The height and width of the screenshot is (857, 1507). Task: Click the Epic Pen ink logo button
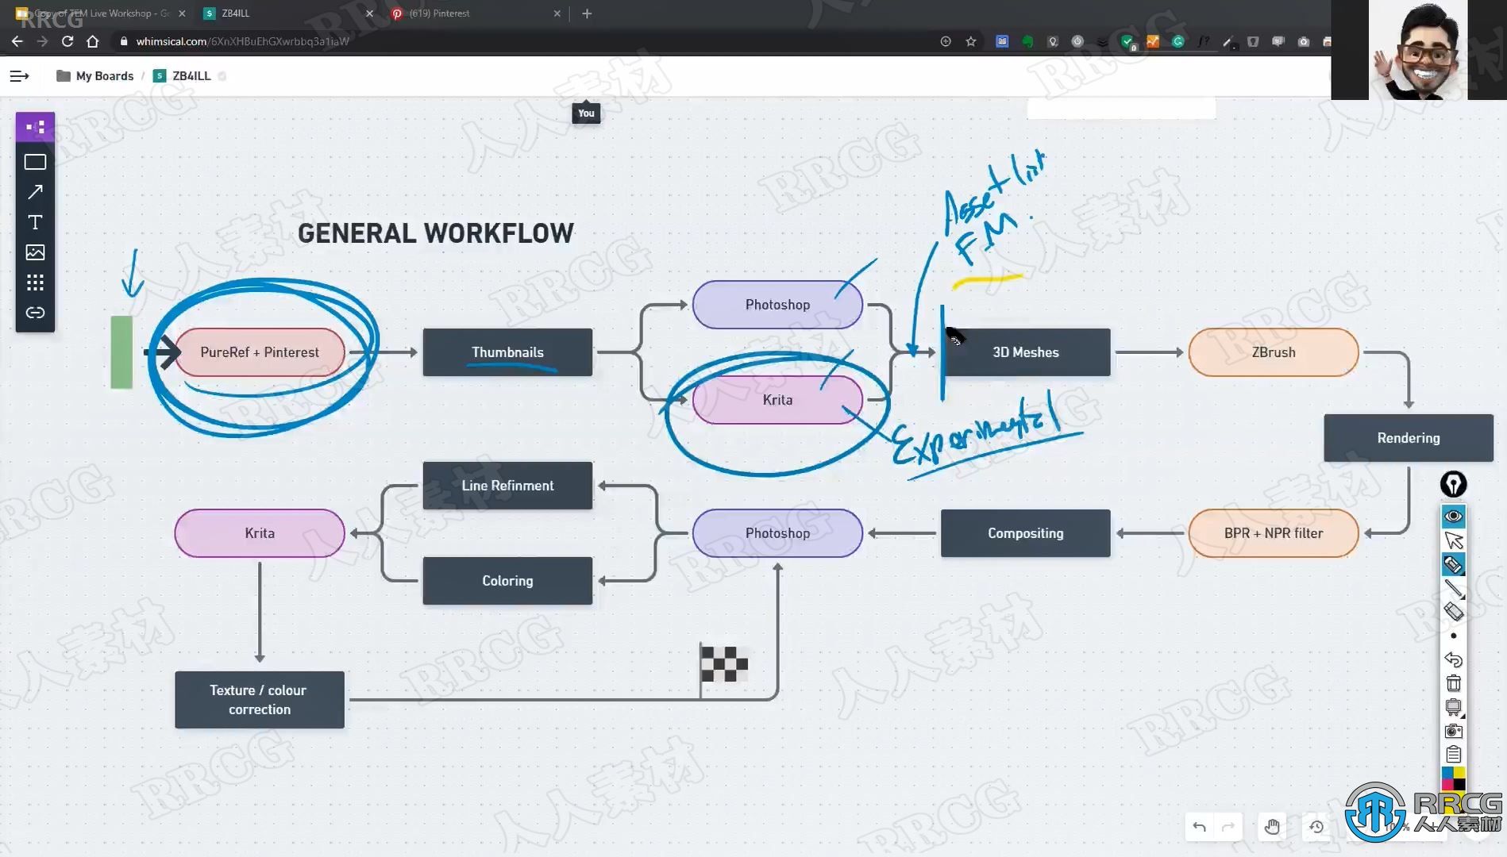(1453, 484)
